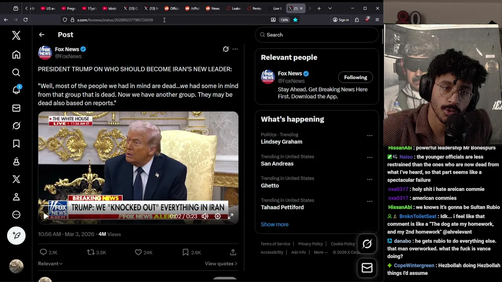Click Grok explain icon on Fox News post
This screenshot has width=502, height=282.
(226, 49)
